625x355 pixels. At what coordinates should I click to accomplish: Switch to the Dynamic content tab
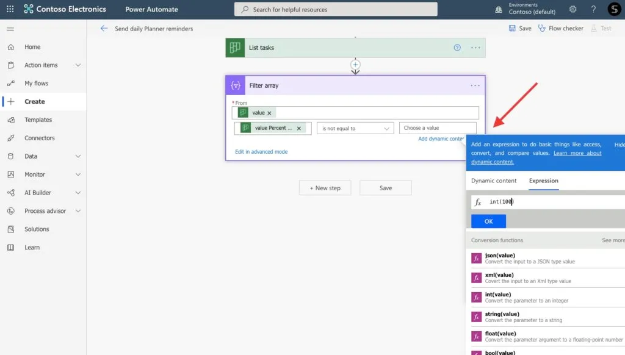click(x=493, y=181)
